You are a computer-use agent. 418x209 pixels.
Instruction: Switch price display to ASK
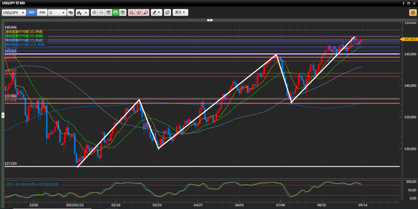pos(42,13)
